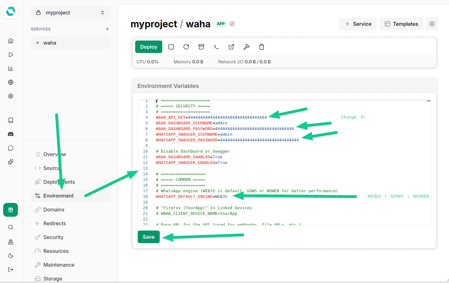
Task: Click the stop service square icon
Action: (x=171, y=47)
